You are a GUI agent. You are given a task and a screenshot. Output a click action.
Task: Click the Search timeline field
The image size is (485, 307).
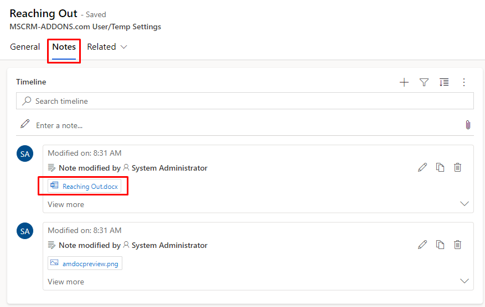[245, 101]
